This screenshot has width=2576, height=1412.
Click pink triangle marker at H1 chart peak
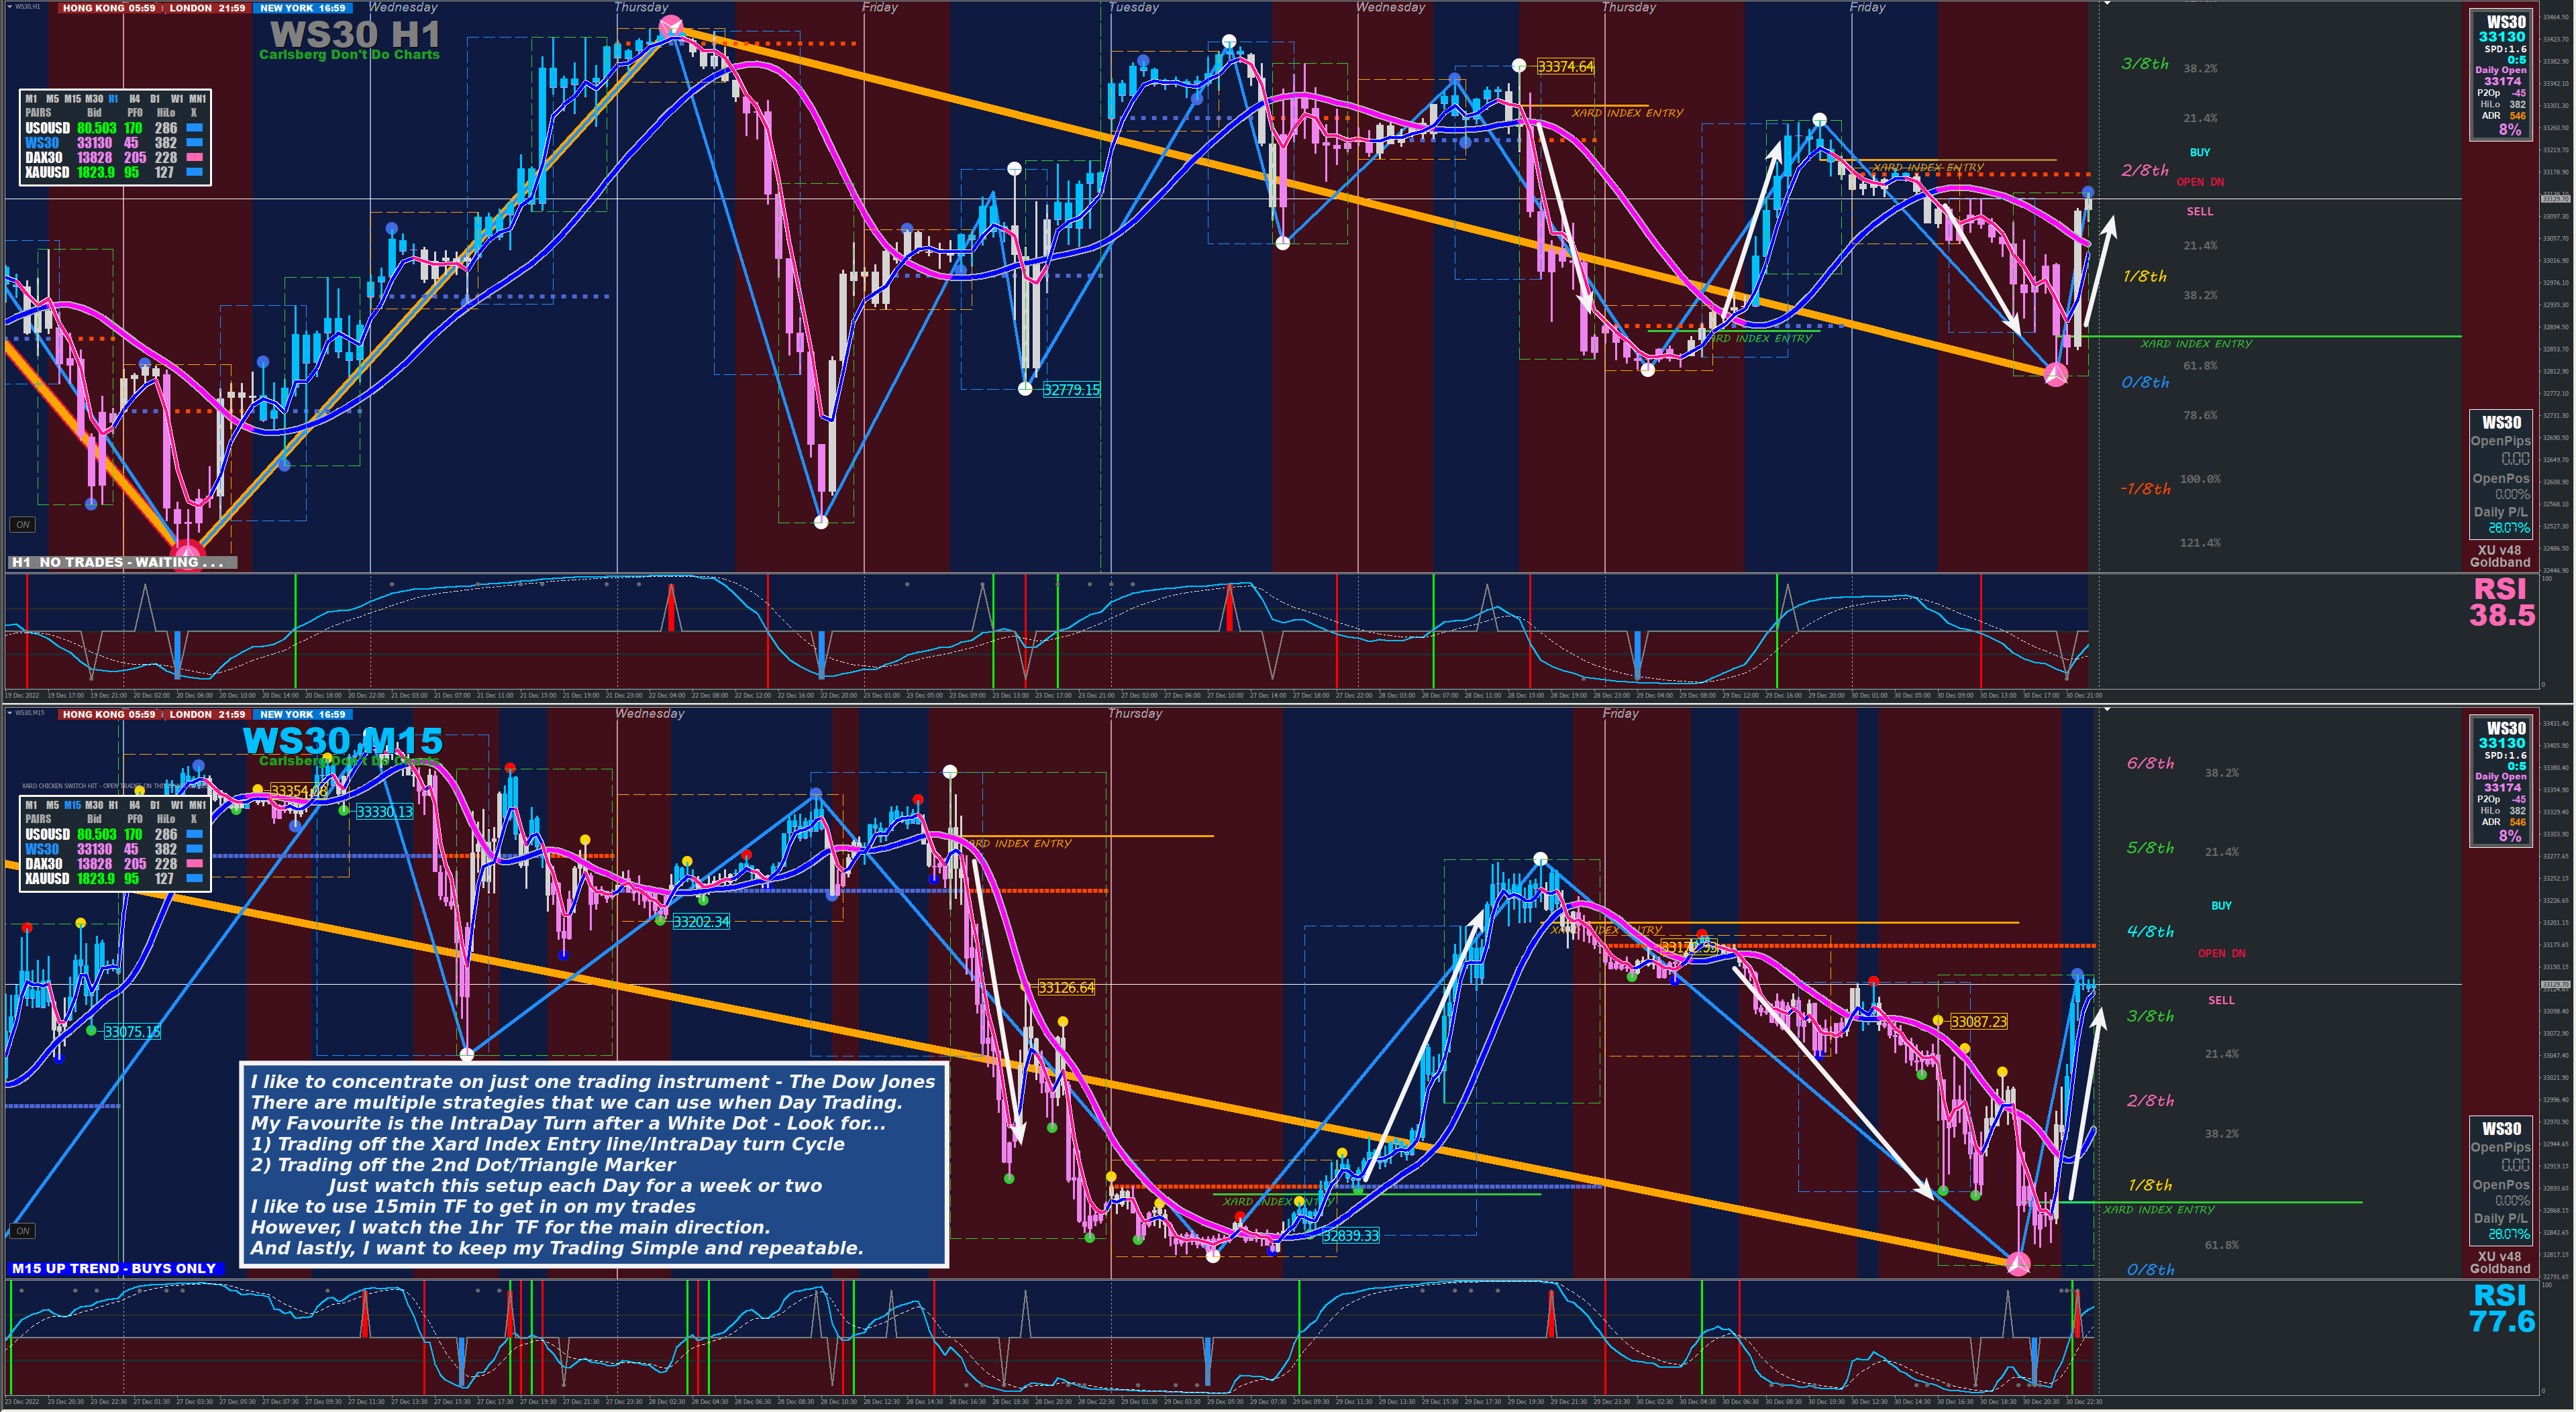coord(670,26)
